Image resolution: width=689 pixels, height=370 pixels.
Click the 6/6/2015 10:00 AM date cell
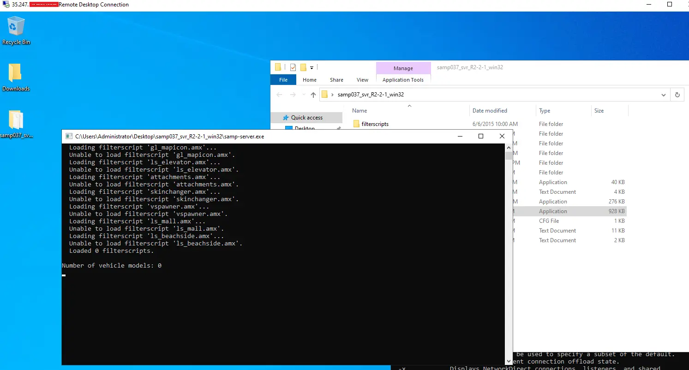pyautogui.click(x=495, y=124)
